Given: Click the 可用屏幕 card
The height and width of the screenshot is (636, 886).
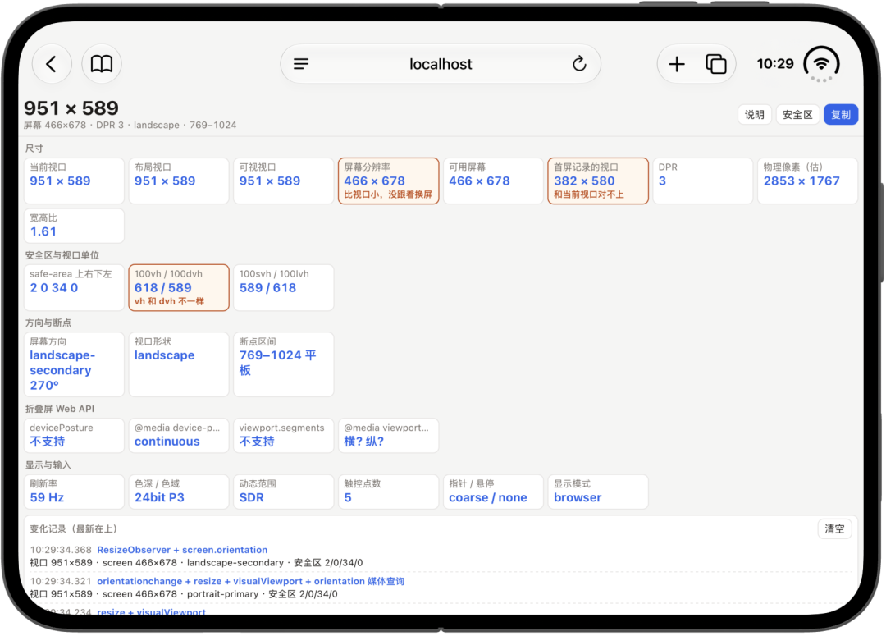Looking at the screenshot, I should (x=493, y=181).
